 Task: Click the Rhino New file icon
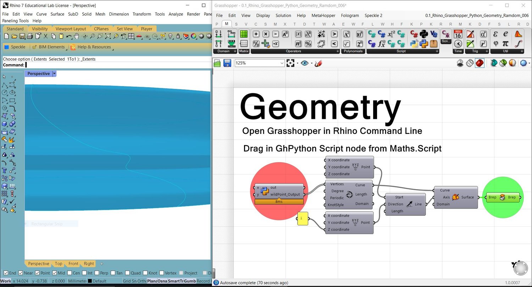[6, 36]
